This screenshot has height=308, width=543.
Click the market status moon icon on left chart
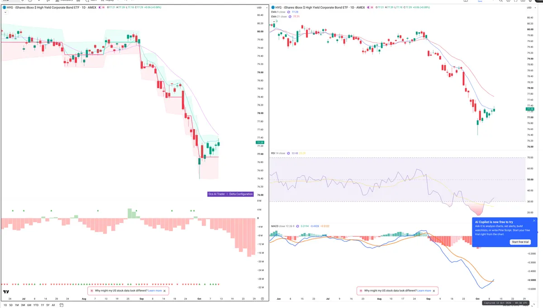click(x=100, y=8)
